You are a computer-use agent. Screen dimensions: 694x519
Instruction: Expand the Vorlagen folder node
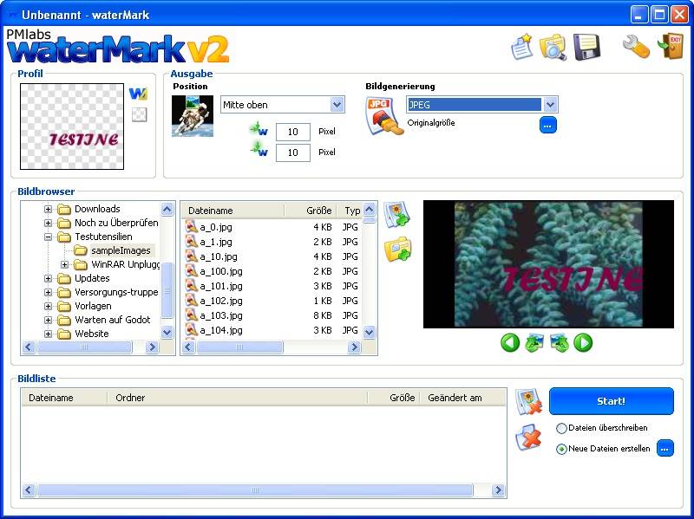tap(48, 307)
